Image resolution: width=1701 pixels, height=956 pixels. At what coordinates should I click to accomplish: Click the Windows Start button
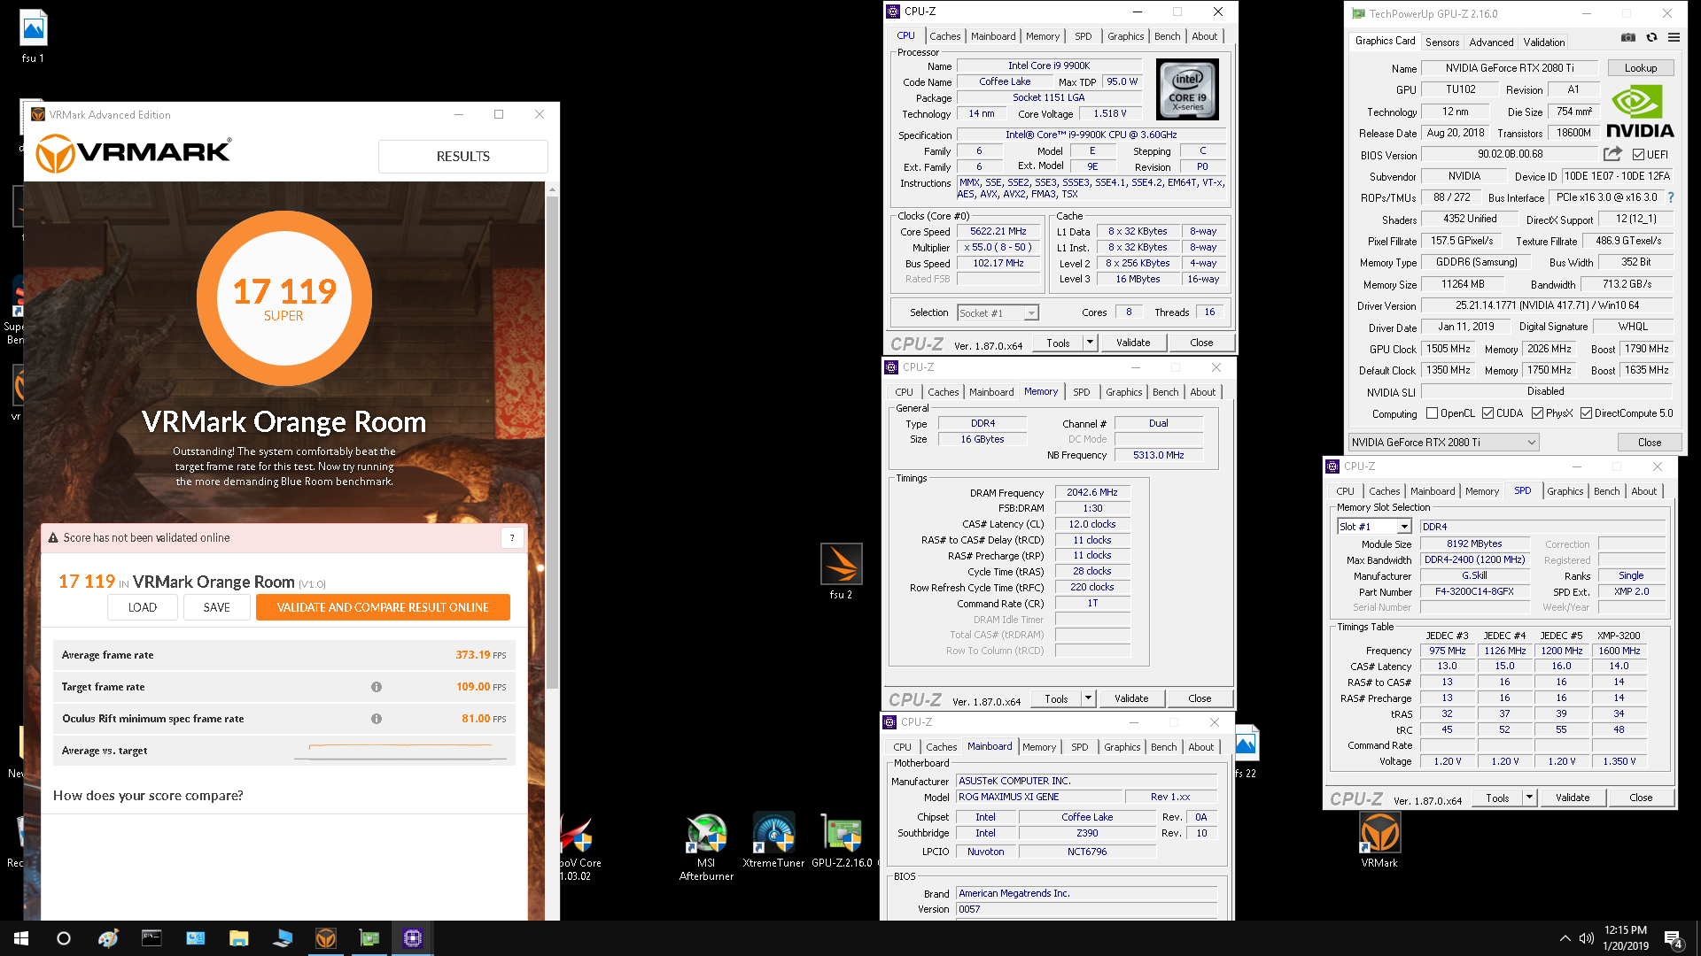click(21, 938)
